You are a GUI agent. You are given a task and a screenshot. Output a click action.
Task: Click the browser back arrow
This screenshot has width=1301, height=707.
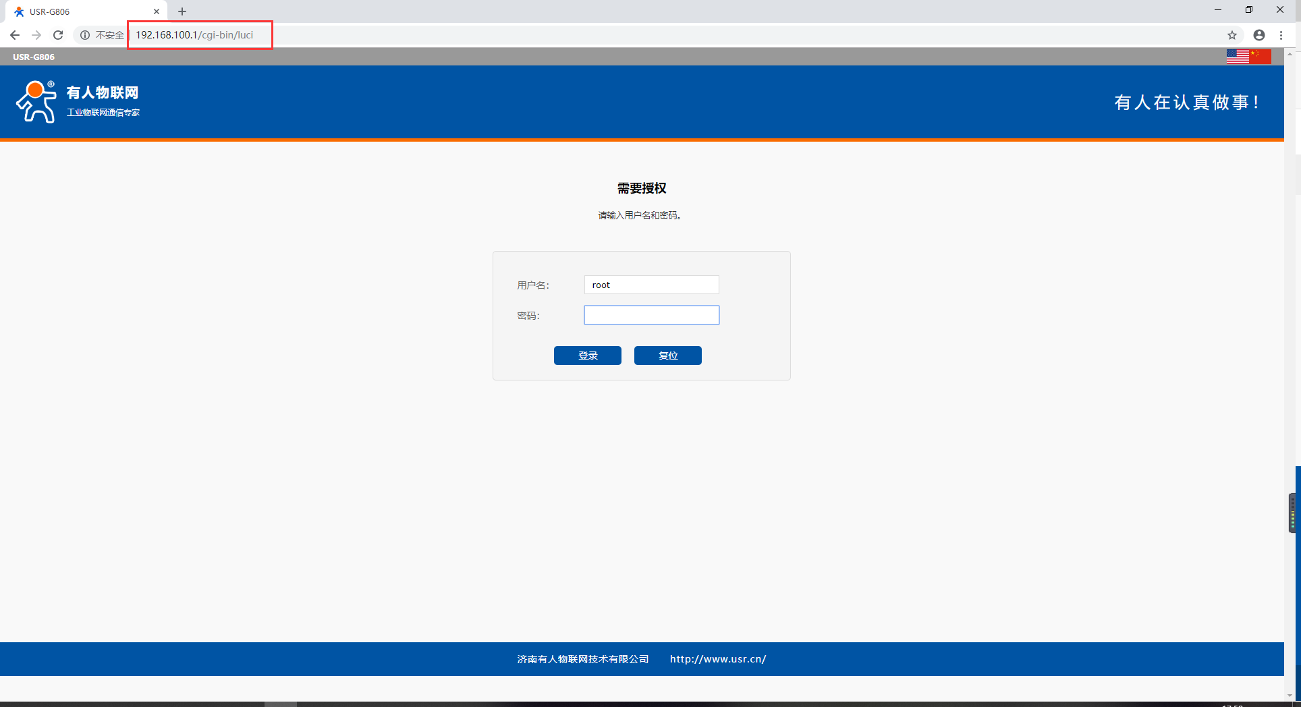tap(15, 35)
